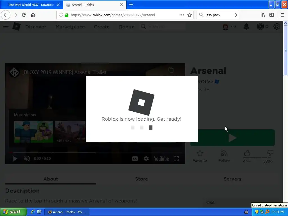Open YouTube video settings gear
The image size is (288, 216).
[146, 159]
